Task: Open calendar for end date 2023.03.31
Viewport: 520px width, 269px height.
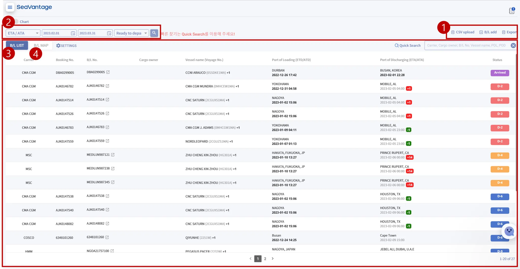Action: (109, 33)
